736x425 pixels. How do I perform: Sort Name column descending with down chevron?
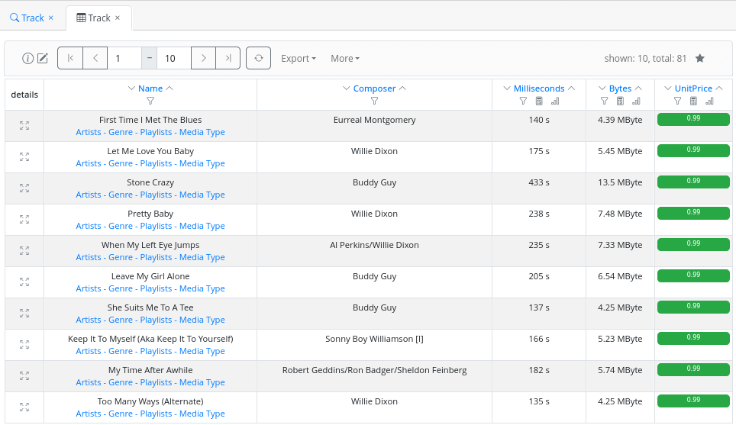click(x=131, y=89)
